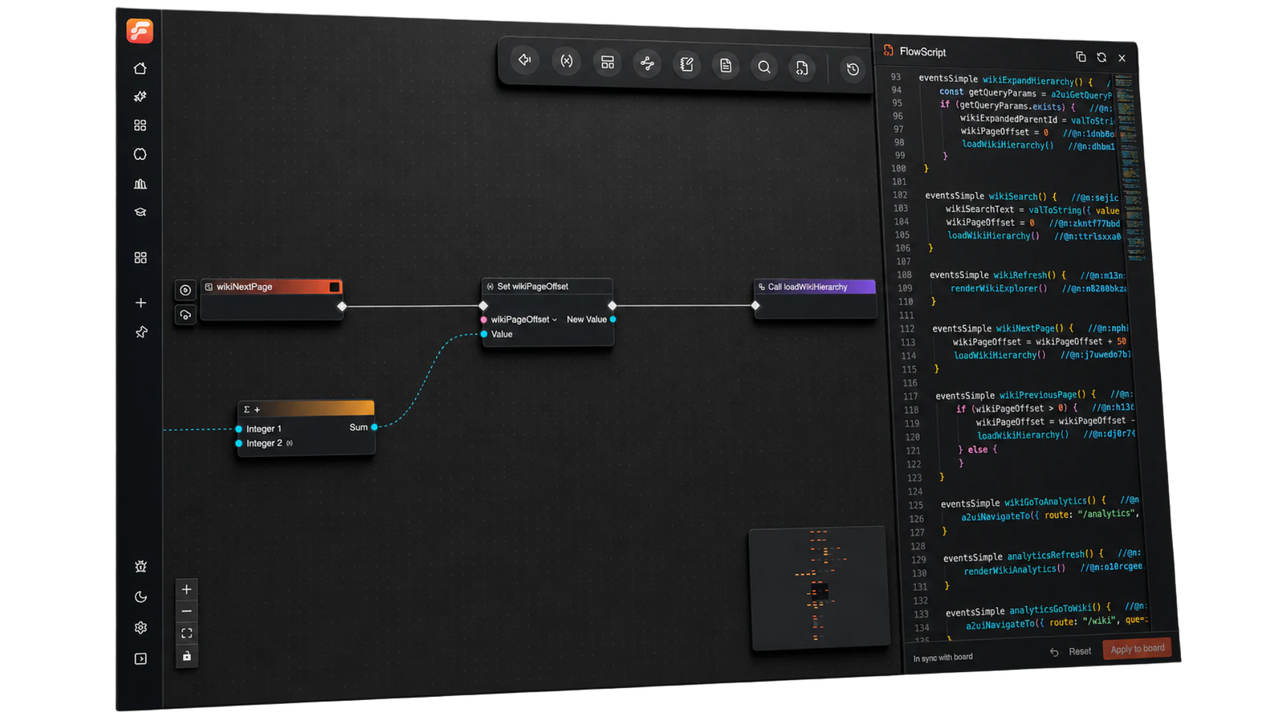Click code line 125 wikiGoToAnalytics()
This screenshot has height=718, width=1278.
point(1040,503)
